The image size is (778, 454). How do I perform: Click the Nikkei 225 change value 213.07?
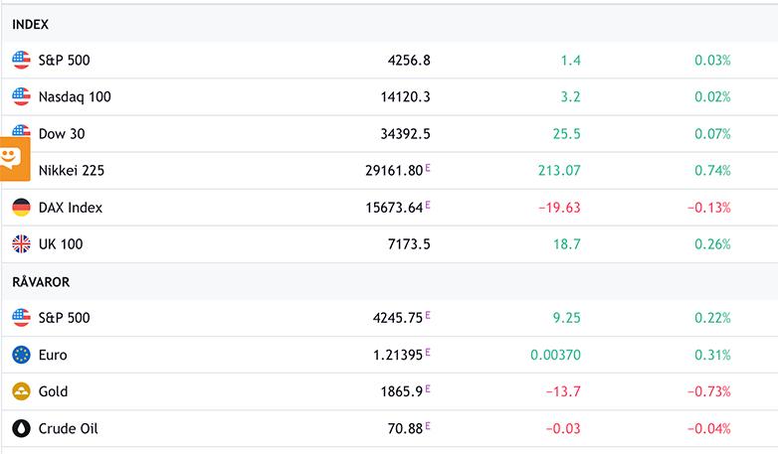(x=558, y=171)
